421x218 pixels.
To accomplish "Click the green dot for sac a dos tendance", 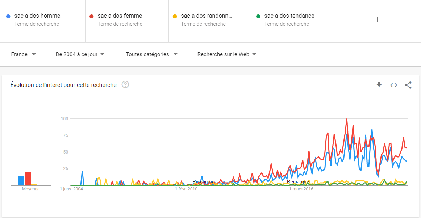I will [258, 16].
